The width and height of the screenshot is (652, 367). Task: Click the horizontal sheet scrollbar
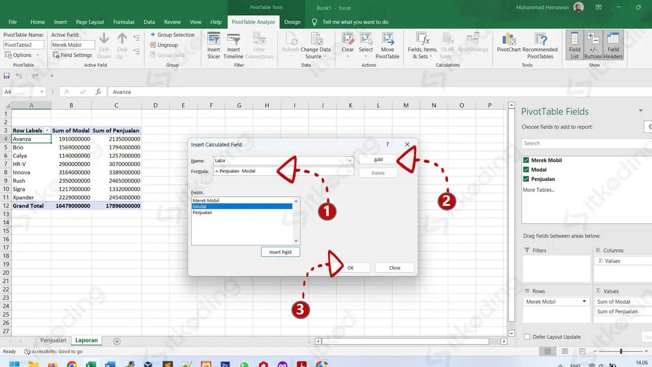point(405,341)
